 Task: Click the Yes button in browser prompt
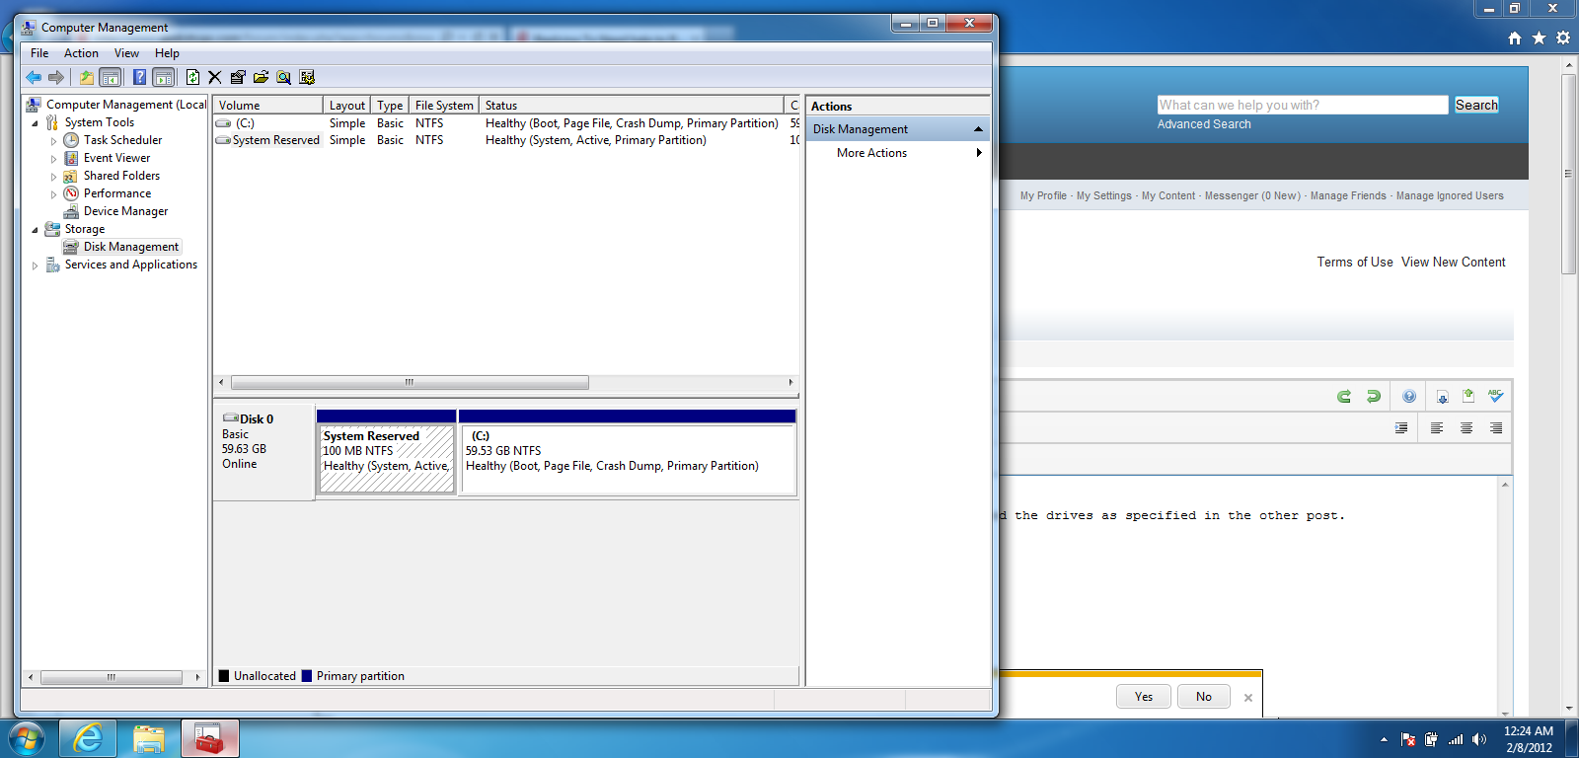coord(1144,697)
